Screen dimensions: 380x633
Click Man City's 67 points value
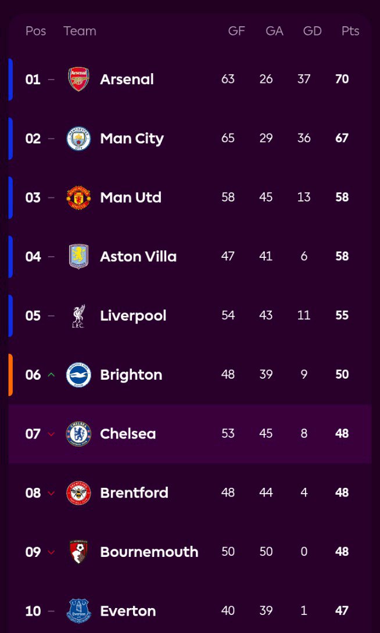[x=342, y=138]
